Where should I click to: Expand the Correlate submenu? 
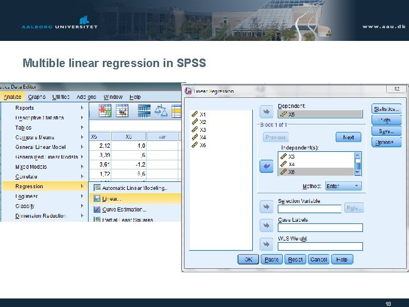tap(45, 176)
